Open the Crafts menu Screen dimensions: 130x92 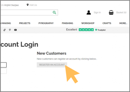coord(107,23)
